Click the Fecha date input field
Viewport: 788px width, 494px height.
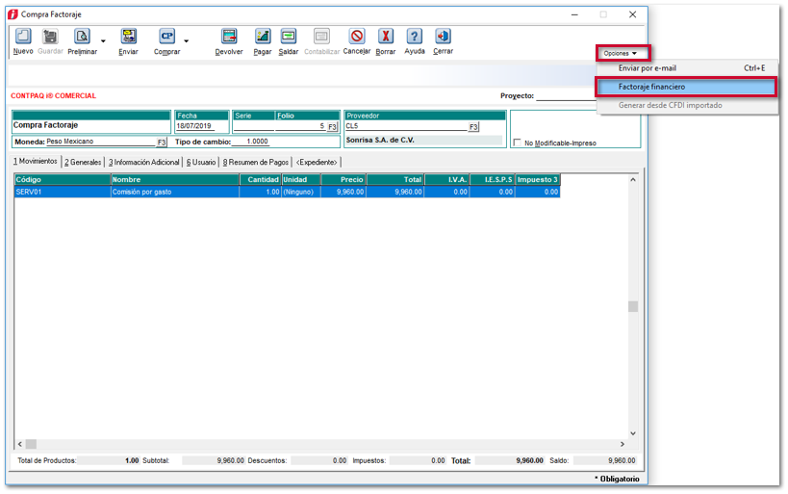[201, 126]
